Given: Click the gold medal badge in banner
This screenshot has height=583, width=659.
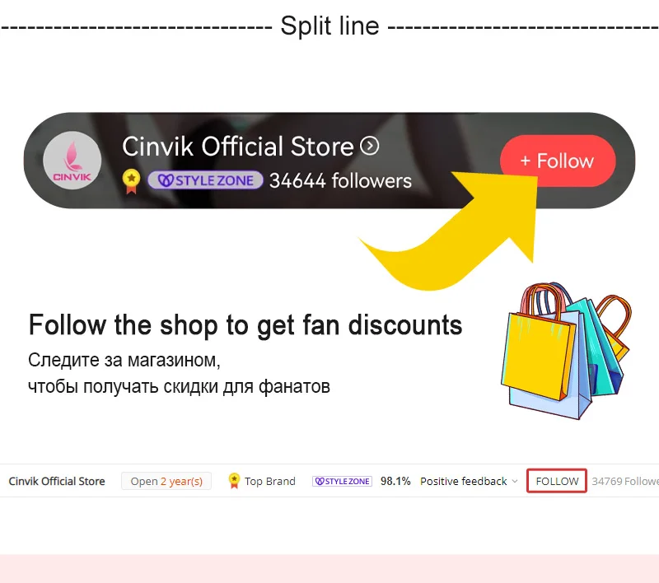Looking at the screenshot, I should (x=131, y=181).
